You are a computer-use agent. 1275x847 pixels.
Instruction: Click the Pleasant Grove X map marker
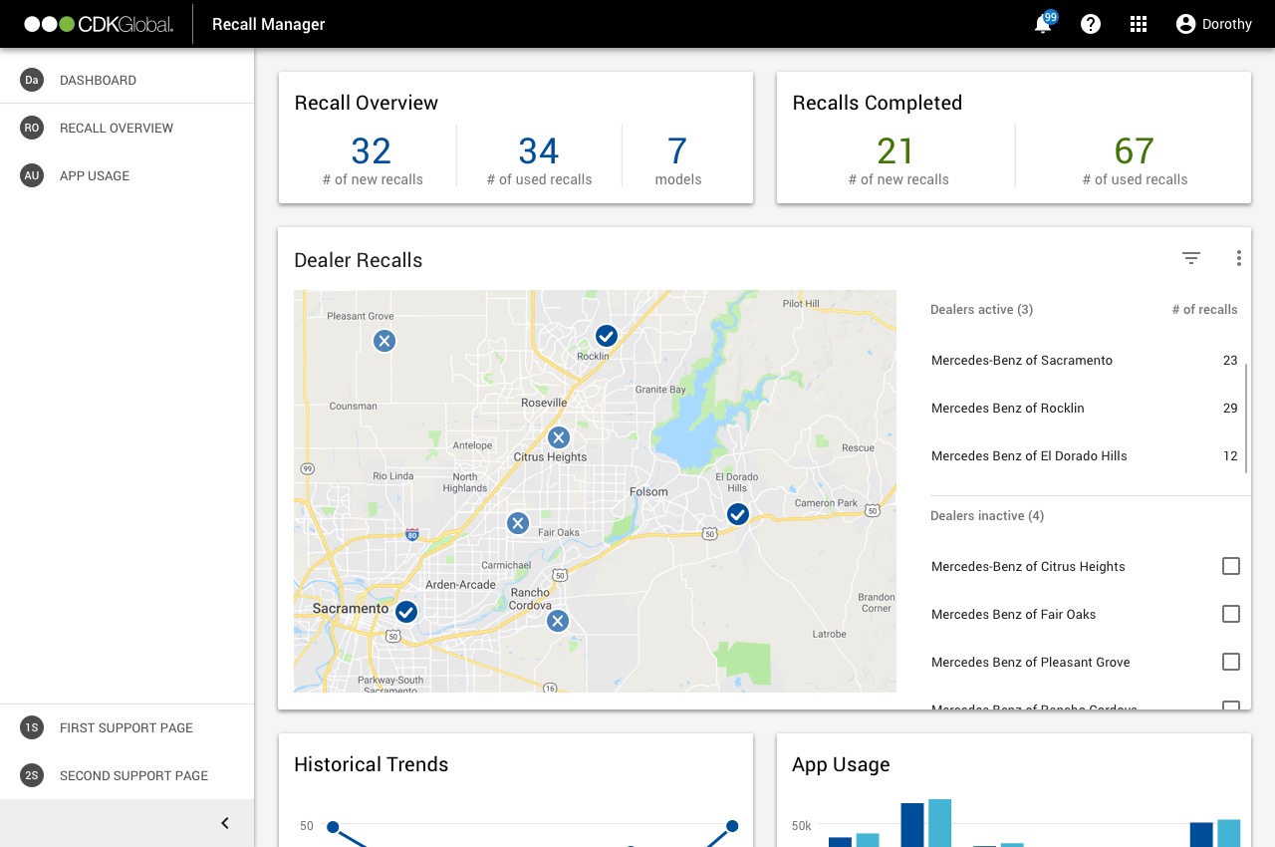384,341
